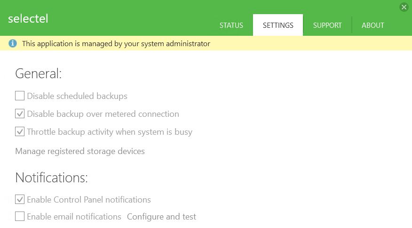Uncheck Disable backup over metered connection box

point(20,114)
